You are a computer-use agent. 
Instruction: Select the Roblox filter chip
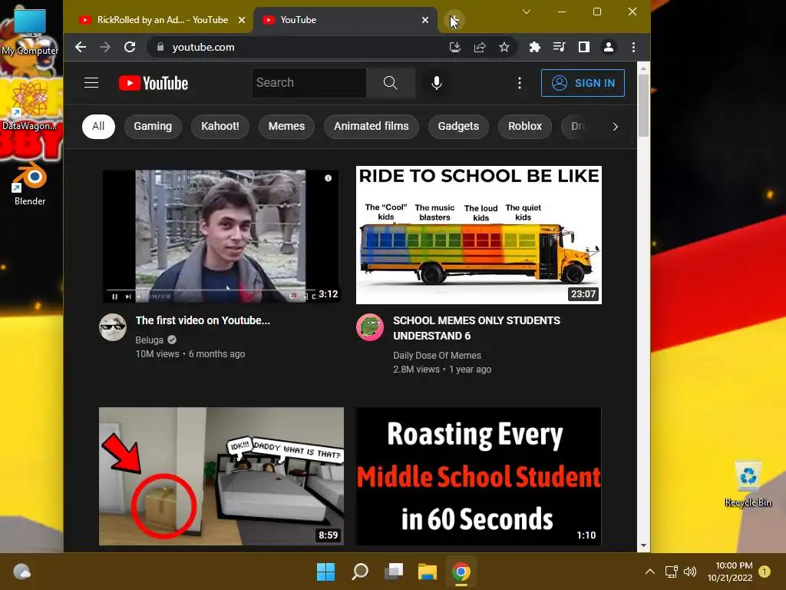click(525, 127)
